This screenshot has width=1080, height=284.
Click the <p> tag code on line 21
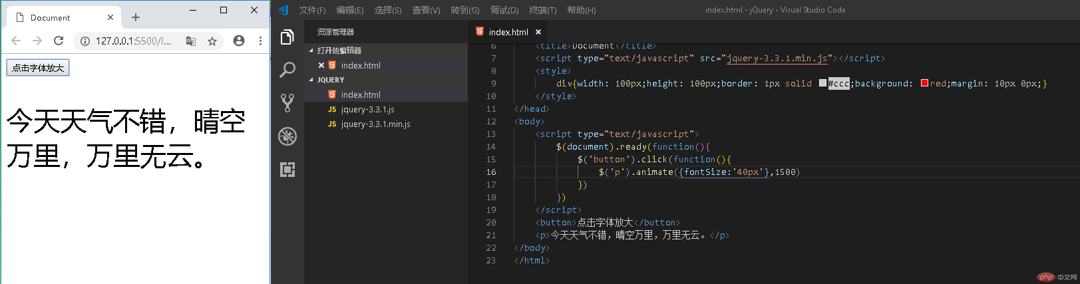[x=632, y=235]
